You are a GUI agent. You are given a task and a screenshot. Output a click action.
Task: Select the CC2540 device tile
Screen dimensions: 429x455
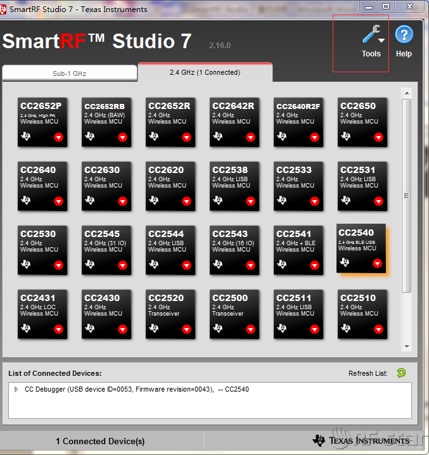(x=361, y=248)
